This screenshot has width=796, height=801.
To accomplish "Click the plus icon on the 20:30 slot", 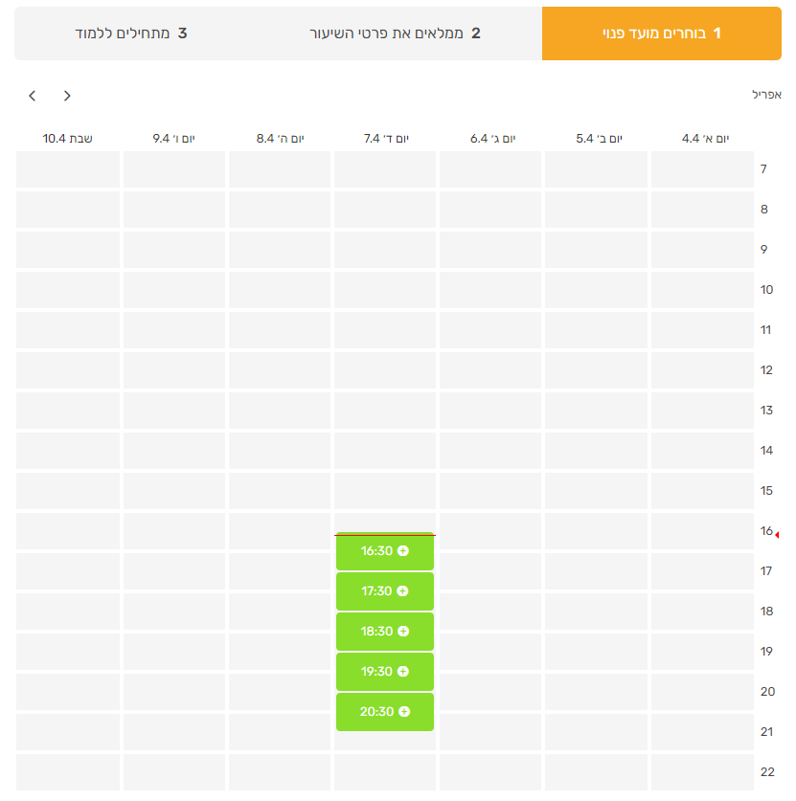I will point(402,712).
